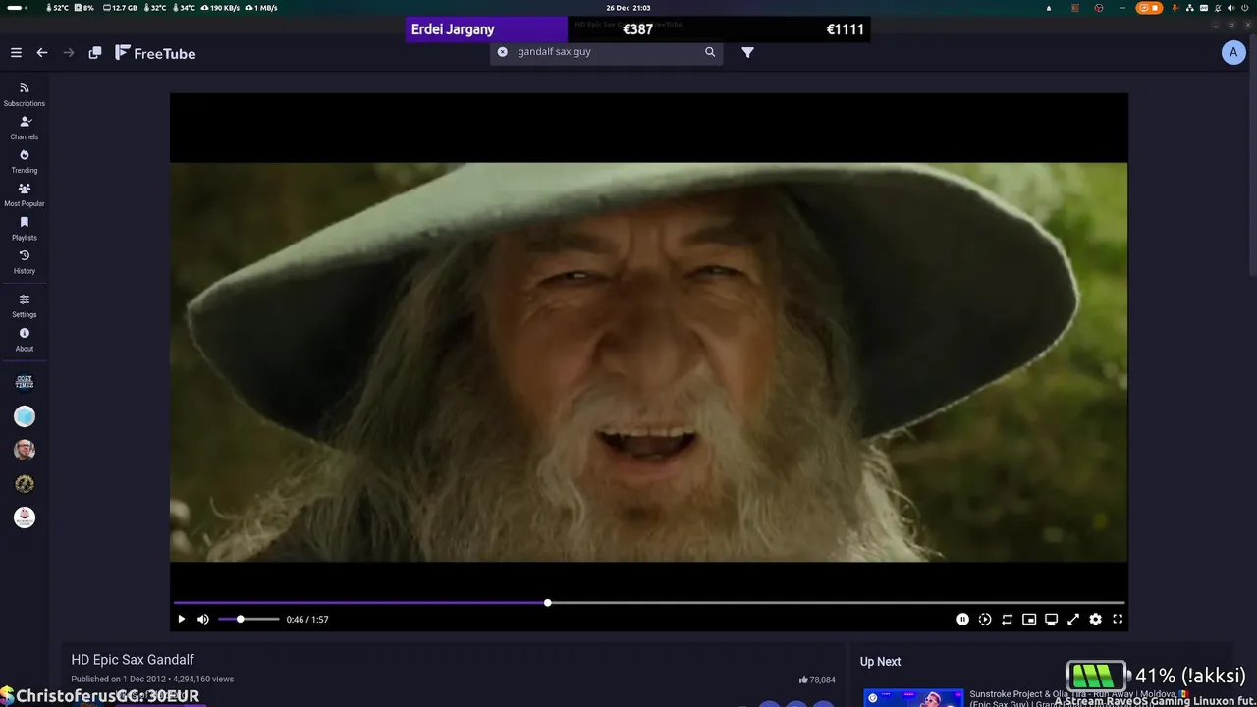This screenshot has height=707, width=1257.
Task: Click the Gandalf video frame
Action: [648, 361]
